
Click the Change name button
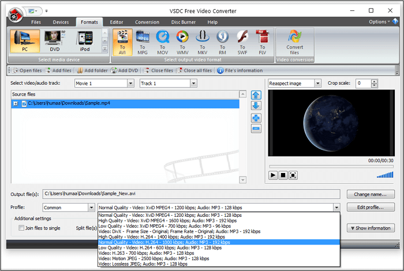[x=371, y=194]
